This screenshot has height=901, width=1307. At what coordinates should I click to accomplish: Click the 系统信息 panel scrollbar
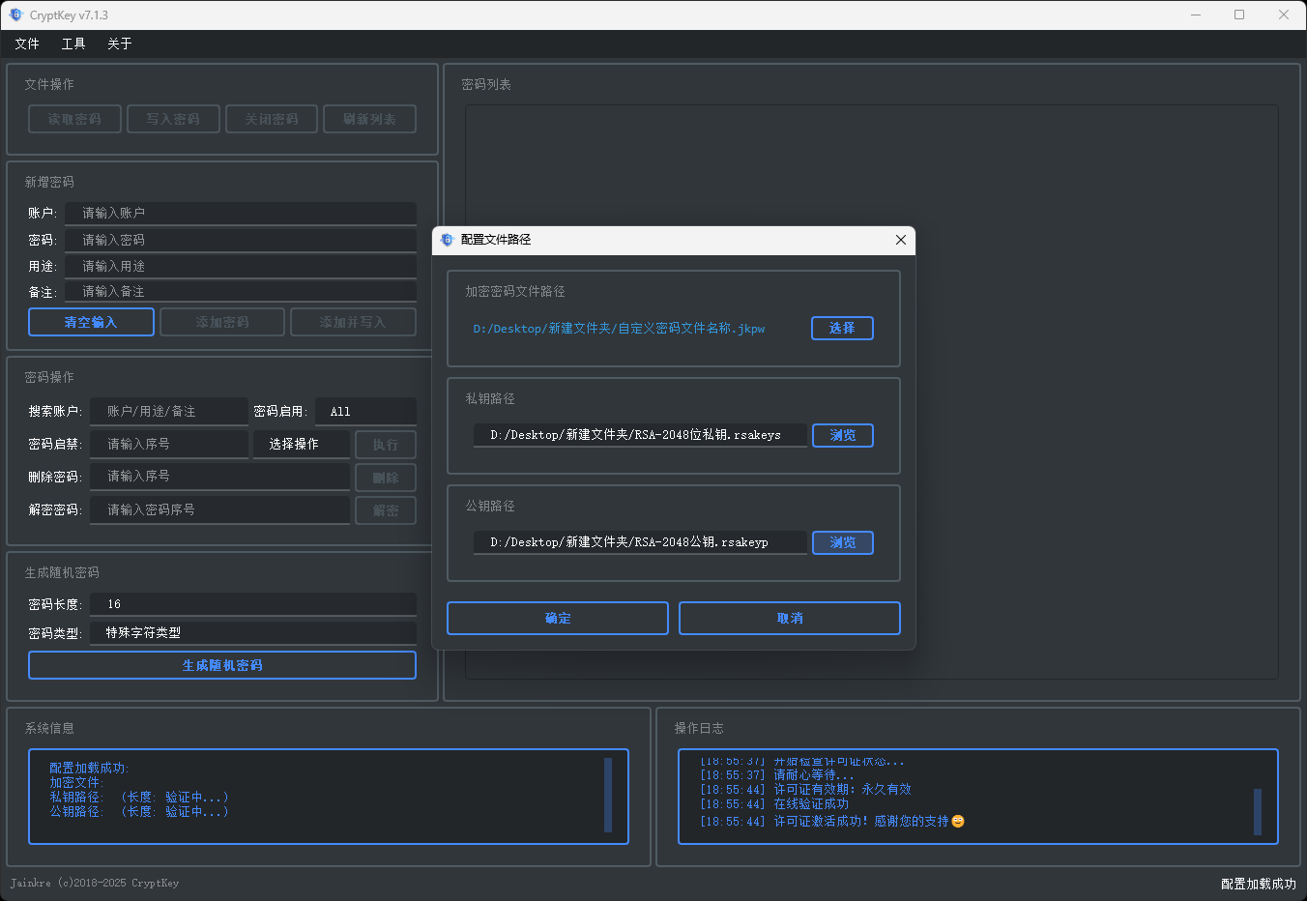(608, 795)
